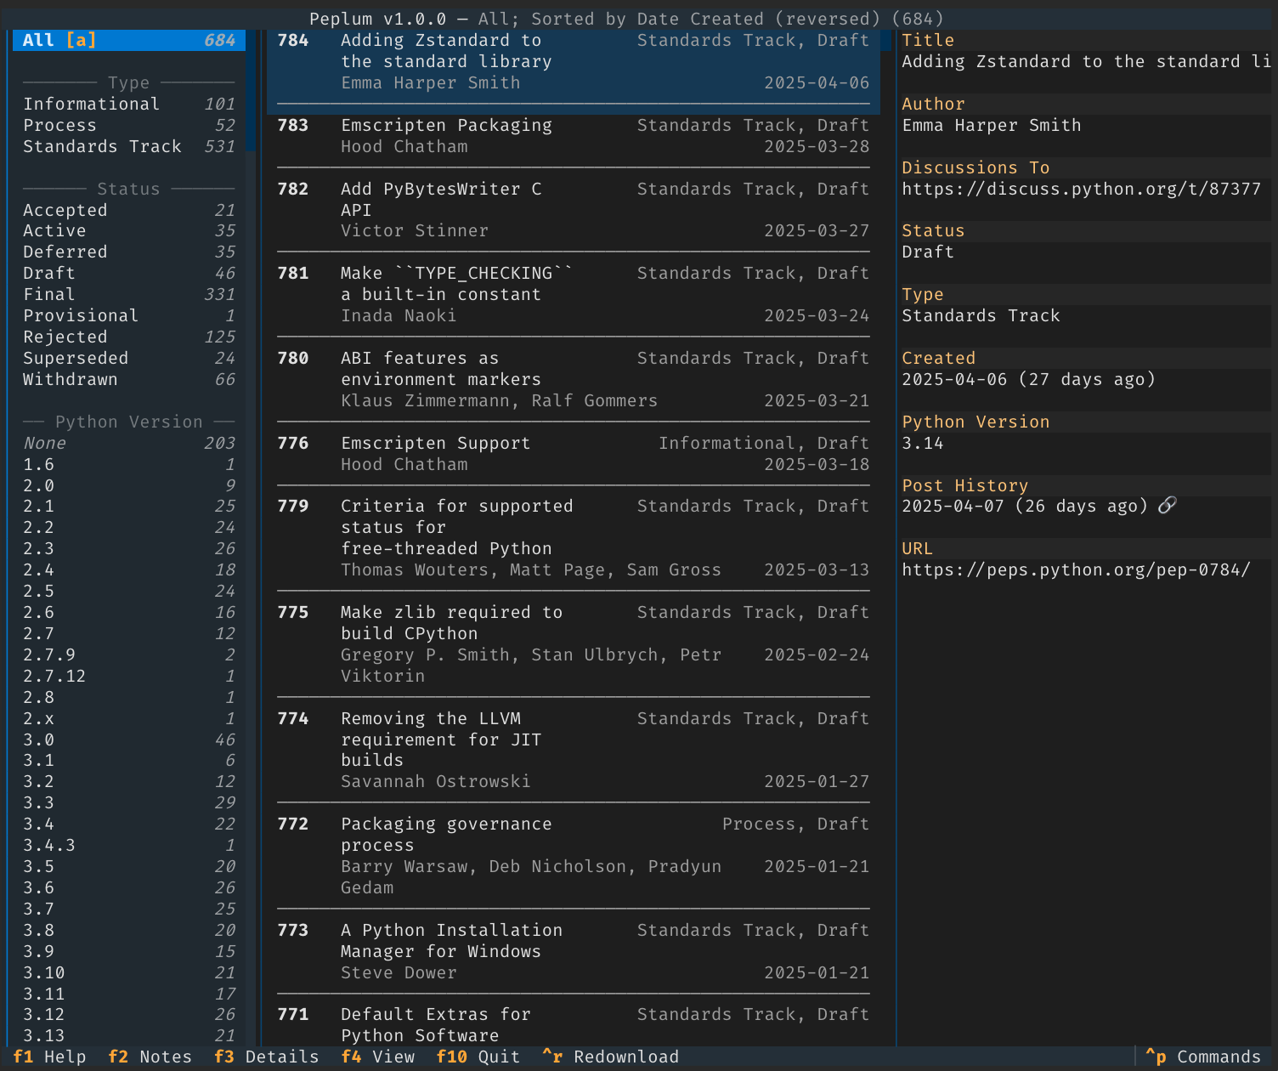Filter by Accepted status

129,210
